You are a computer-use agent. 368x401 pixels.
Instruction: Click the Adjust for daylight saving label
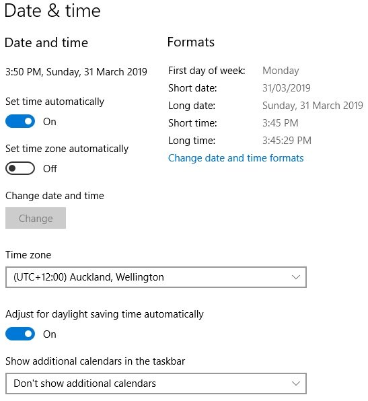[x=104, y=314]
